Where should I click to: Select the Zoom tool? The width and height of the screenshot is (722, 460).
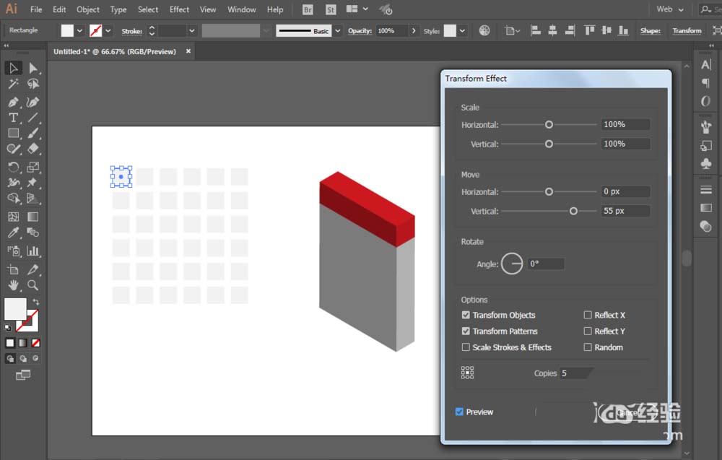(x=32, y=285)
